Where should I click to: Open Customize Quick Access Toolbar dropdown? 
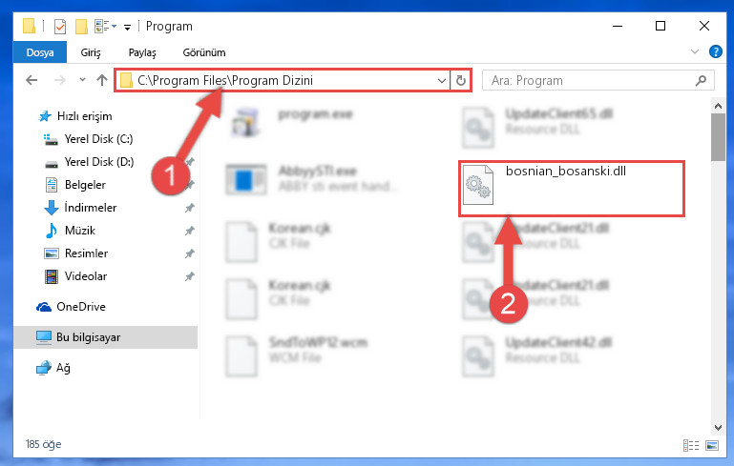click(x=127, y=27)
